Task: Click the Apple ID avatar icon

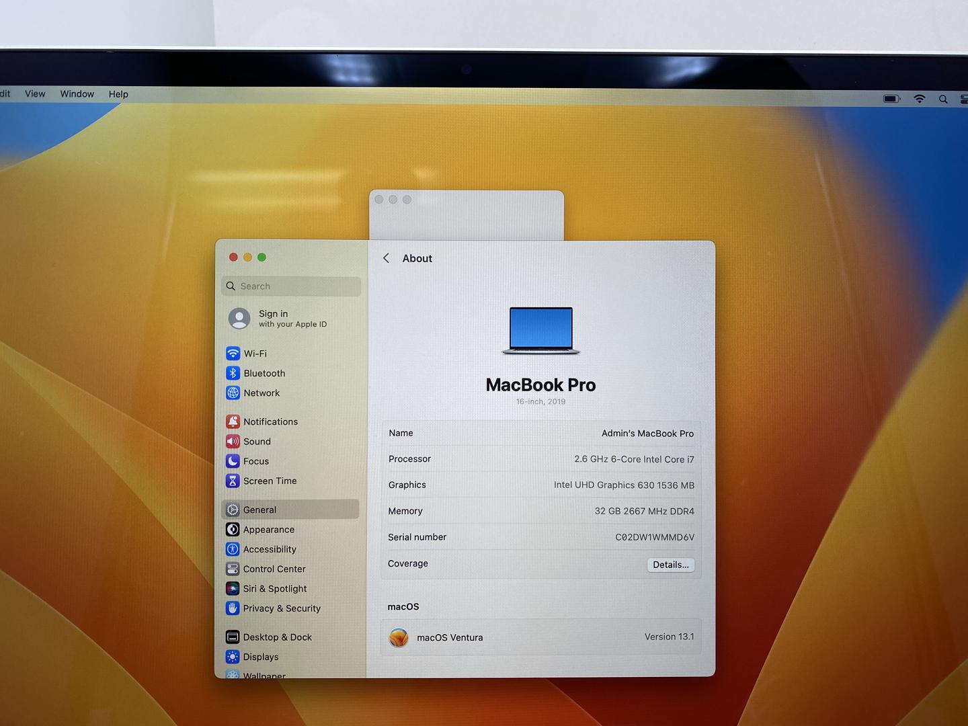Action: (x=239, y=319)
